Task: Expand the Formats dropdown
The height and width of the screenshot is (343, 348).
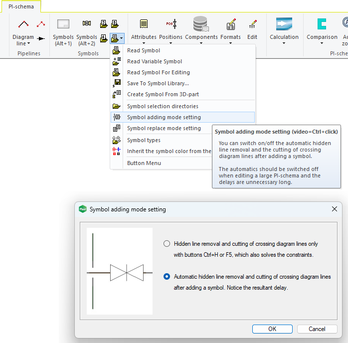Action: tap(230, 43)
